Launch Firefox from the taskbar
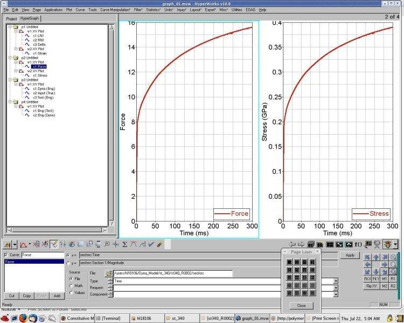404x323 pixels. tap(23, 318)
